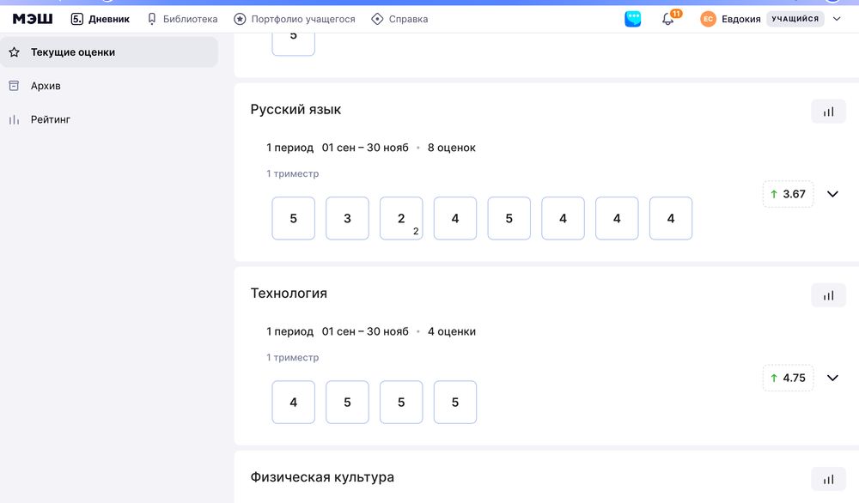Open grade 2 with weight 2
This screenshot has width=859, height=503.
(401, 218)
